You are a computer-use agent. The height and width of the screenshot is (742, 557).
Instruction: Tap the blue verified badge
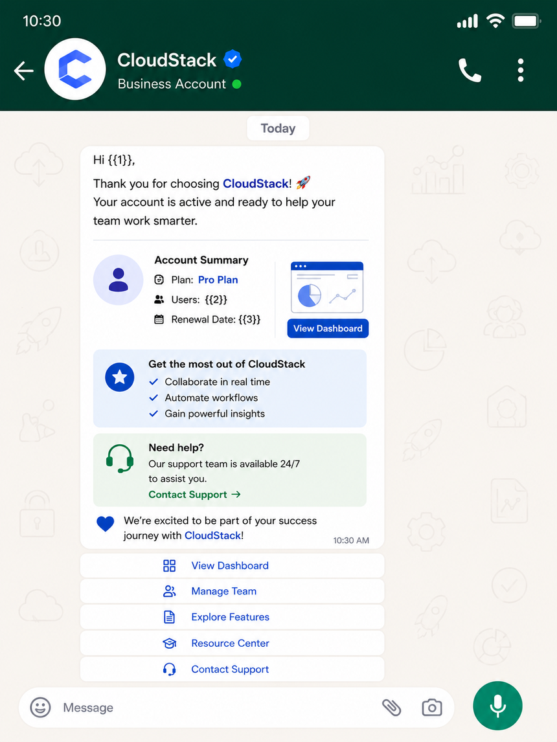233,59
